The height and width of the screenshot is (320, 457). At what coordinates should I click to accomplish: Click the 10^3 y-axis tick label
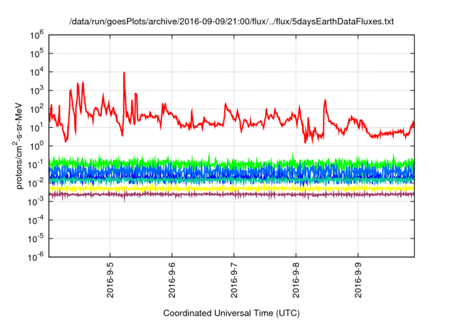pos(36,90)
